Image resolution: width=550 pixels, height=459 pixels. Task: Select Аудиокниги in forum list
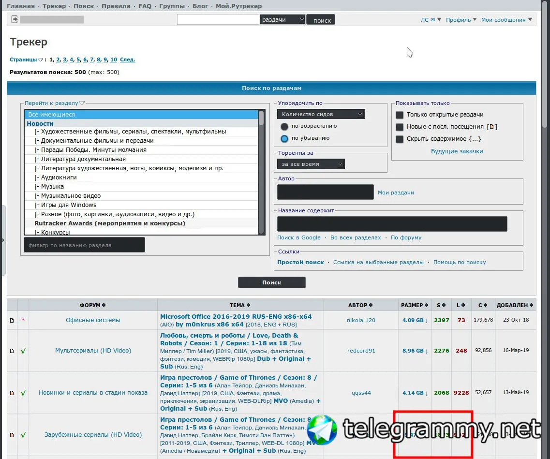click(141, 178)
